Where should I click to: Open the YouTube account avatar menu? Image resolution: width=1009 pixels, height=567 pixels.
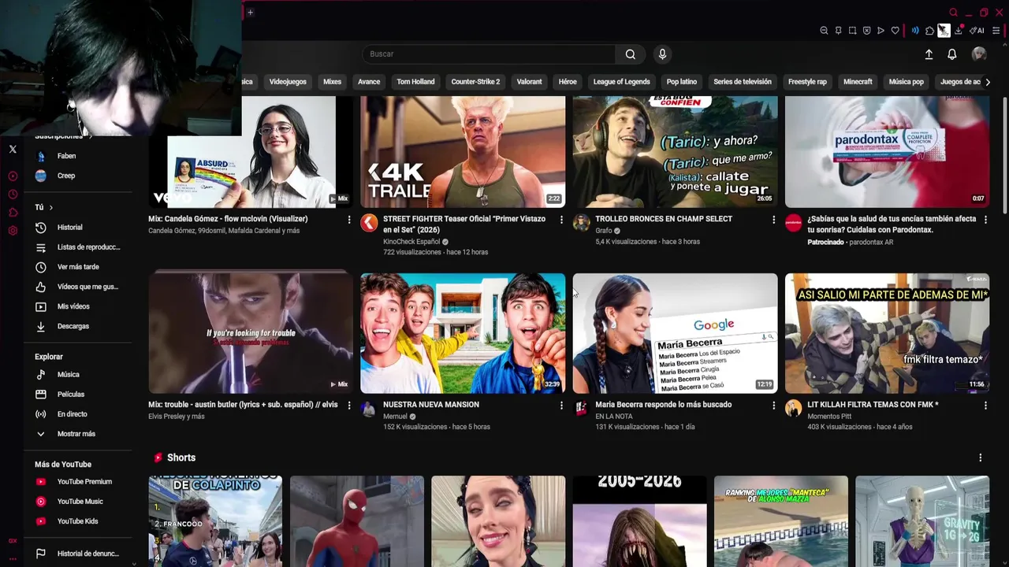point(979,54)
